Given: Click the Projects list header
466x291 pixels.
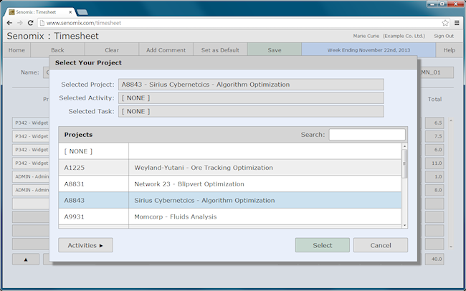Looking at the screenshot, I should pyautogui.click(x=78, y=135).
